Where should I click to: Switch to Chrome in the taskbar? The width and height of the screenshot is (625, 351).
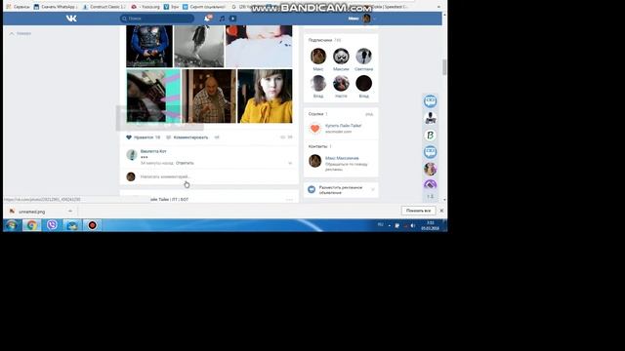click(31, 225)
